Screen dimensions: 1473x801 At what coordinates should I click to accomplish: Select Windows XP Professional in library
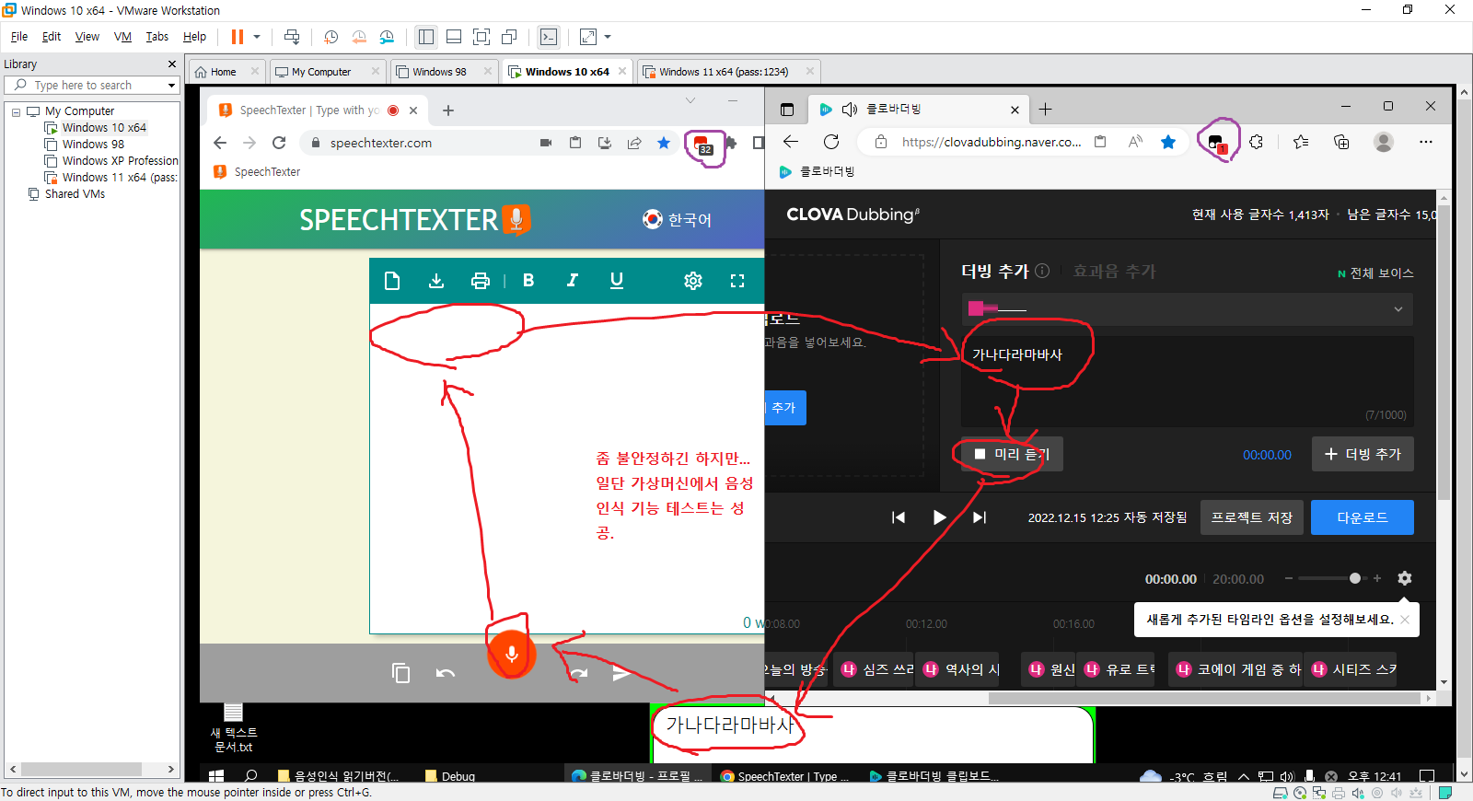point(121,160)
